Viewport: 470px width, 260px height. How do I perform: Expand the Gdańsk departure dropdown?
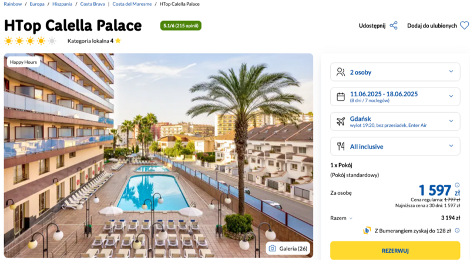(x=451, y=121)
